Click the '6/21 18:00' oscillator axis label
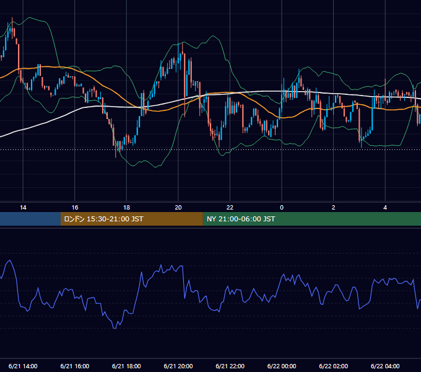Viewport: 421px width, 372px height. click(126, 366)
